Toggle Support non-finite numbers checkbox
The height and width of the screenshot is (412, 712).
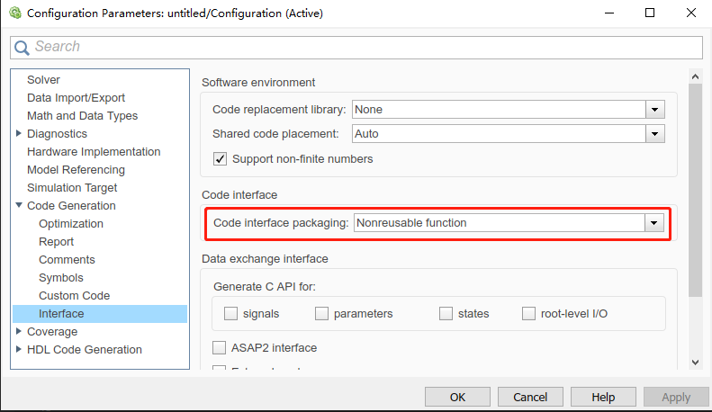pyautogui.click(x=220, y=159)
